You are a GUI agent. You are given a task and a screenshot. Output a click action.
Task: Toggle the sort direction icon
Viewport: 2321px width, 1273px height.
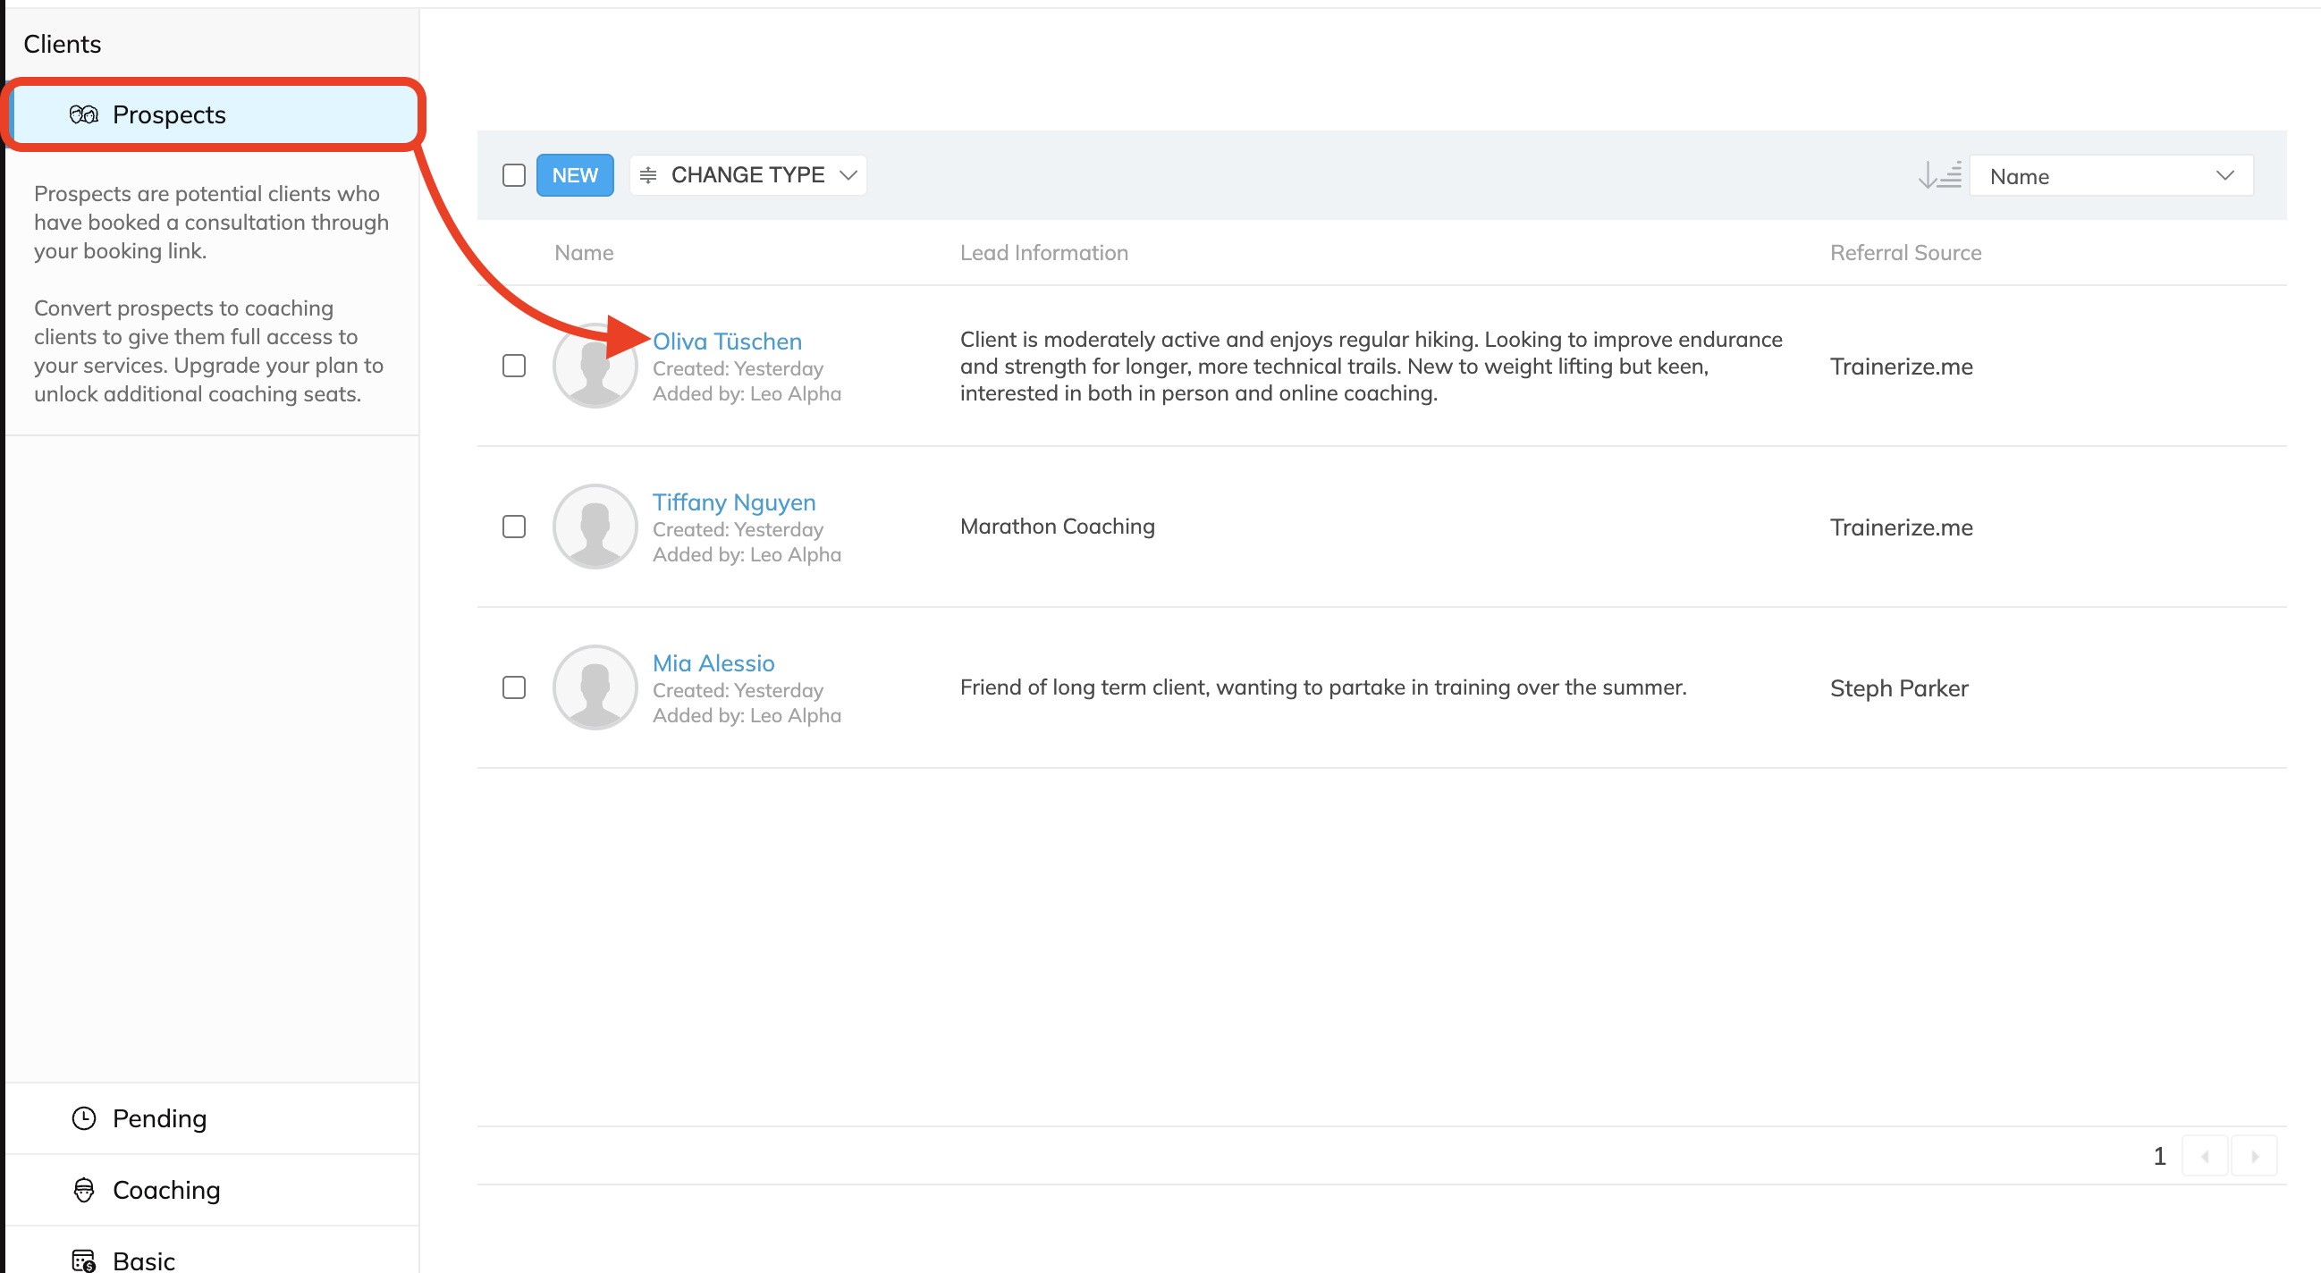point(1939,175)
